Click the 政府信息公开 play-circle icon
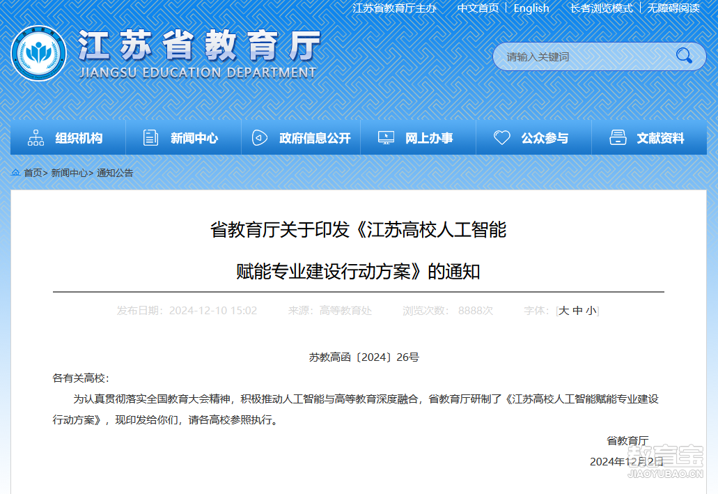 [x=260, y=137]
